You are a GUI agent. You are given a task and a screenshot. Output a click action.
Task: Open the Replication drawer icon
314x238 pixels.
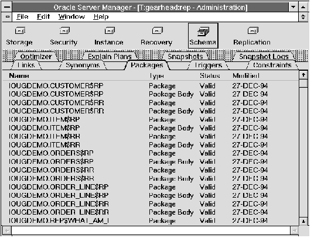click(x=252, y=31)
